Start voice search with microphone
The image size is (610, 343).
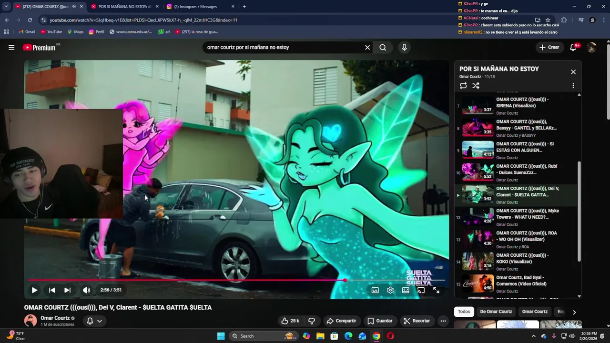(404, 47)
